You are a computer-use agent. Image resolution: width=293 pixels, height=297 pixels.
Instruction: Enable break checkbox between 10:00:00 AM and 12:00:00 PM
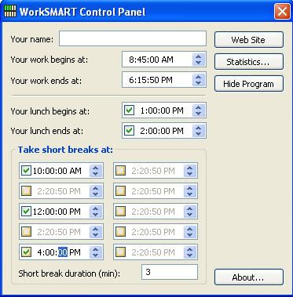coord(26,191)
